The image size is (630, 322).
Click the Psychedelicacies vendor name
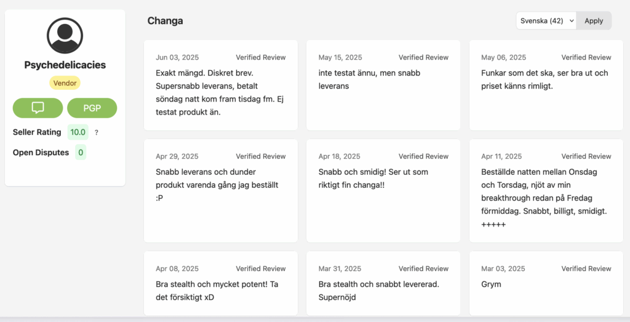click(x=65, y=65)
